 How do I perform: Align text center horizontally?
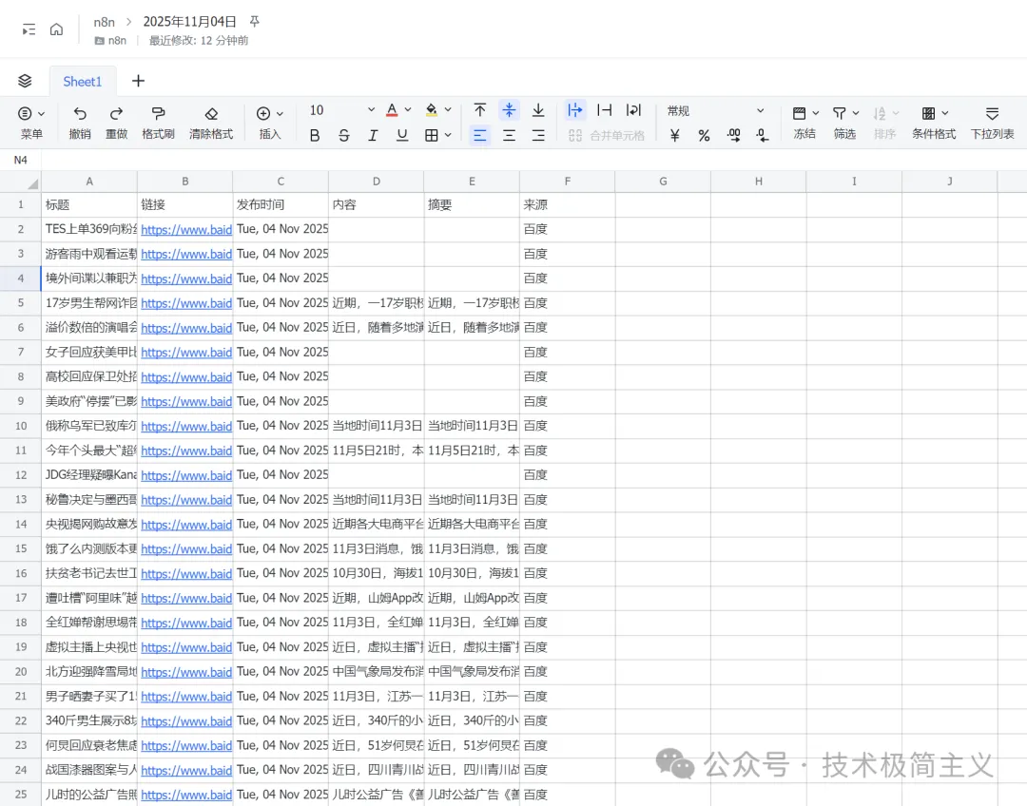(509, 136)
